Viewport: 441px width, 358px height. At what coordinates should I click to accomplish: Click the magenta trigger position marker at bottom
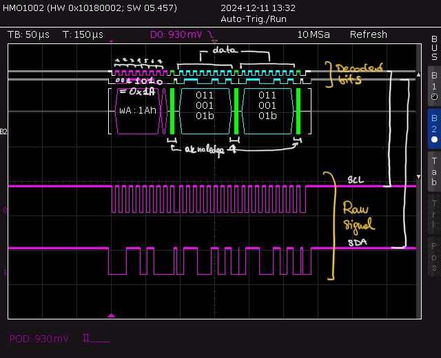coord(112,316)
